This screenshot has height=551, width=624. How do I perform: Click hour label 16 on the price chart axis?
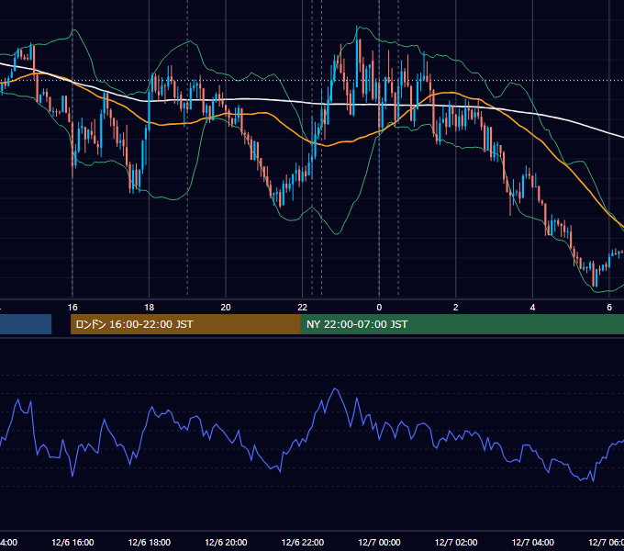[x=72, y=307]
